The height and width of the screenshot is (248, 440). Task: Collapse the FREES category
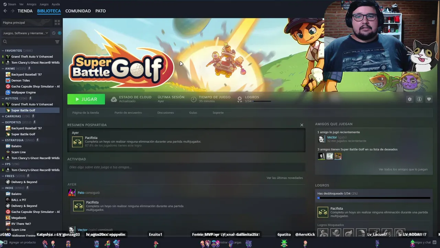[x=3, y=176]
